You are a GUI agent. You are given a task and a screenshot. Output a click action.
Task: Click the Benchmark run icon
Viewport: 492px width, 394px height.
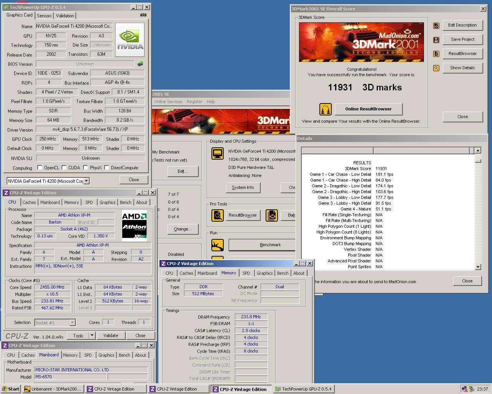pos(218,245)
